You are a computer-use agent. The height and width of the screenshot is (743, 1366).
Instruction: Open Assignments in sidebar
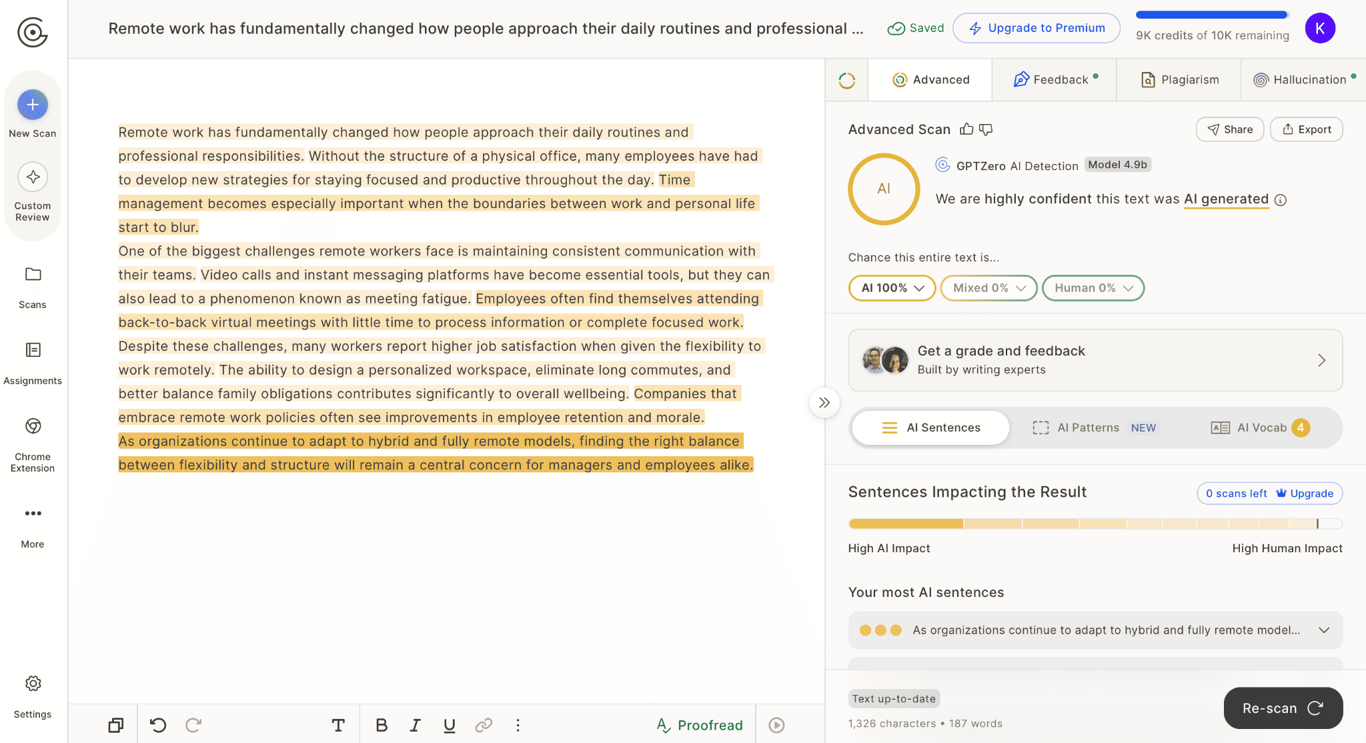coord(33,362)
